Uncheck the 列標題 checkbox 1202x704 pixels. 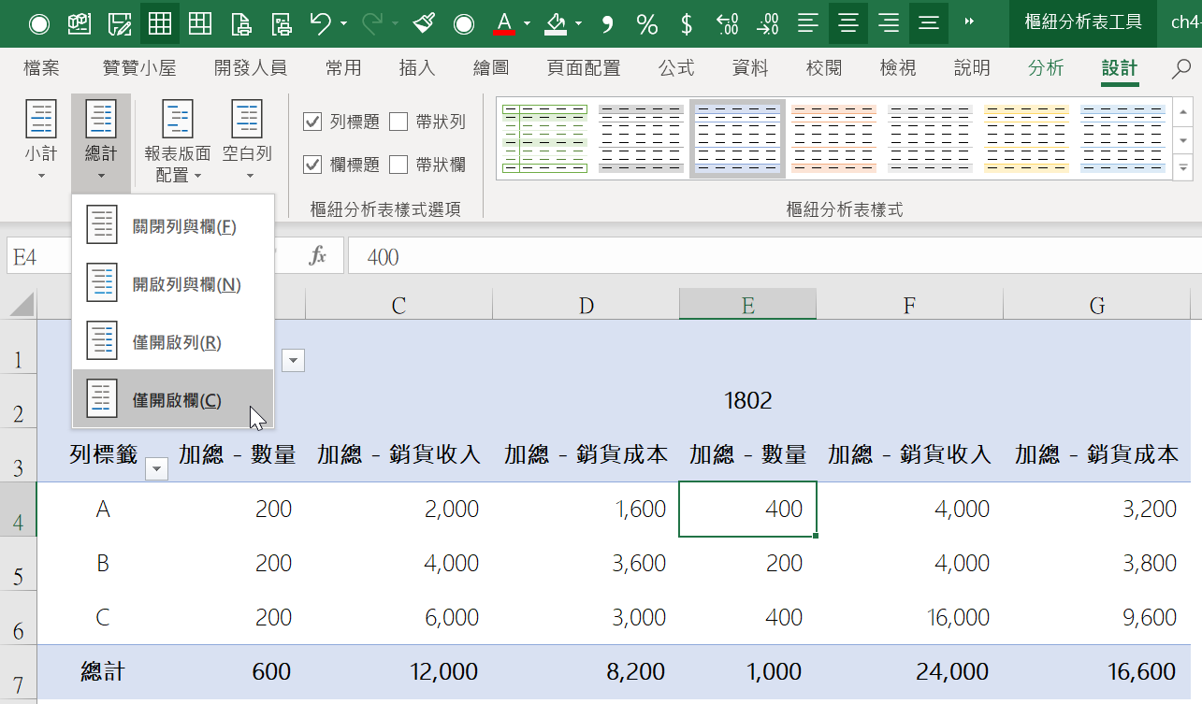point(313,122)
